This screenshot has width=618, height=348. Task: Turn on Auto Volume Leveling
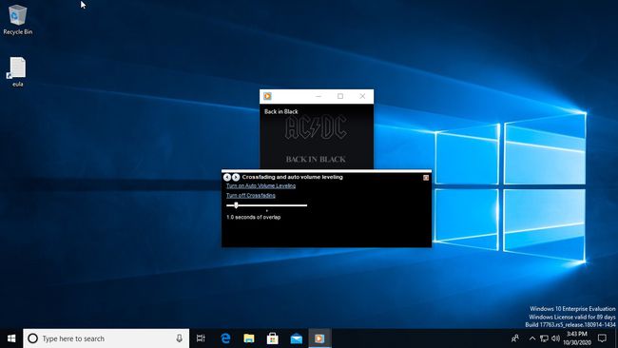click(x=261, y=185)
